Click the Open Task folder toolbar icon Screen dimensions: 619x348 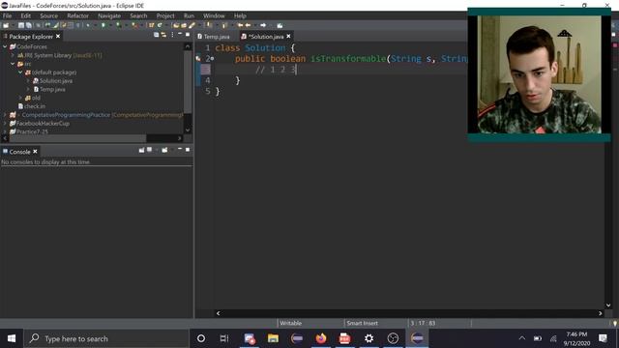[x=184, y=25]
